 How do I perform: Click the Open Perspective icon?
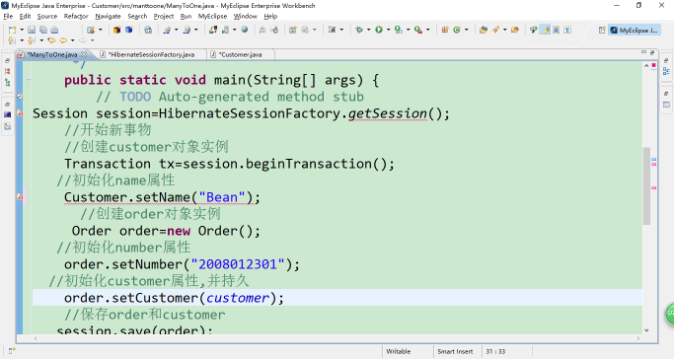click(x=602, y=30)
